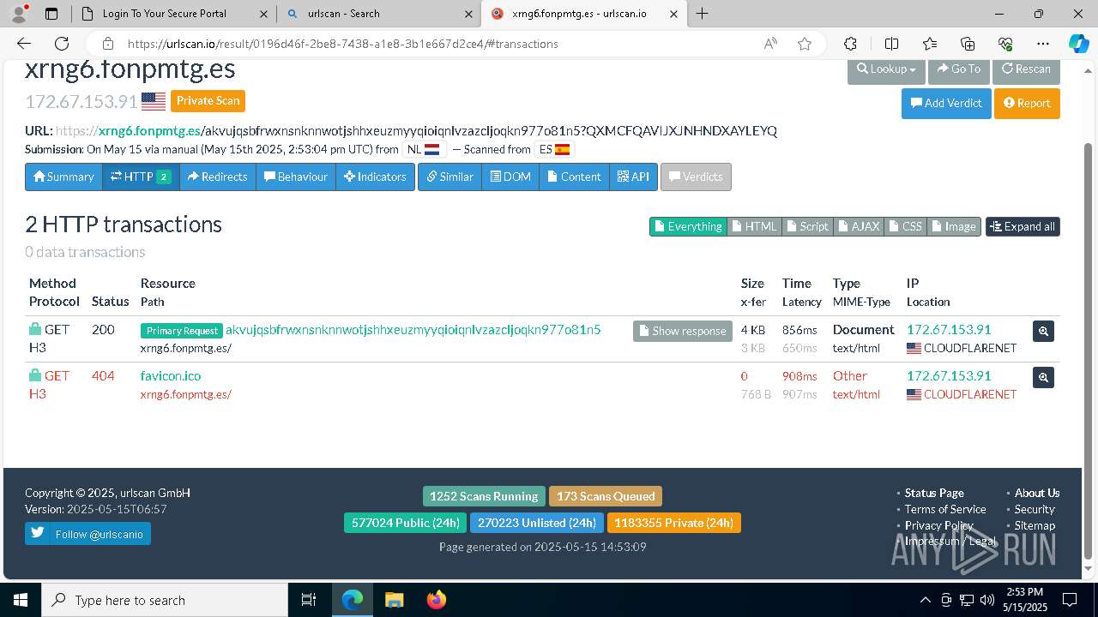Click the Go To button
The height and width of the screenshot is (617, 1098).
(x=959, y=69)
